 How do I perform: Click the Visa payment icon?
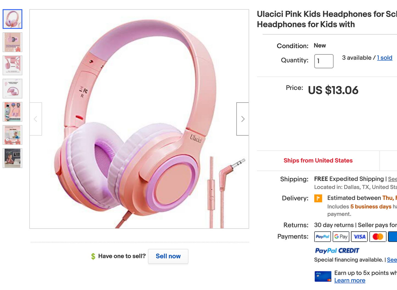click(359, 236)
